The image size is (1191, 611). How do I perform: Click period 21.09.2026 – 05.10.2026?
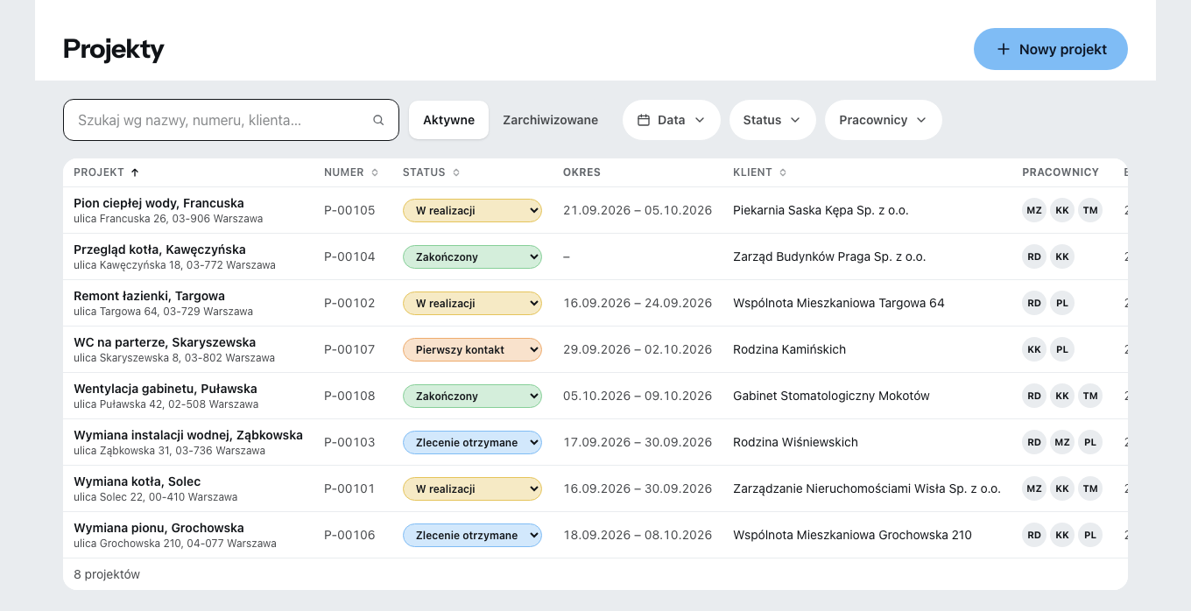pyautogui.click(x=638, y=210)
